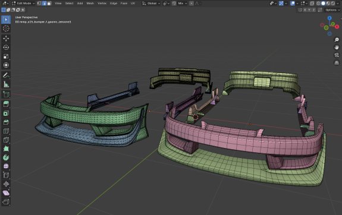Toggle the camera view icon
Screen dimensions: 342x215
click(337, 55)
